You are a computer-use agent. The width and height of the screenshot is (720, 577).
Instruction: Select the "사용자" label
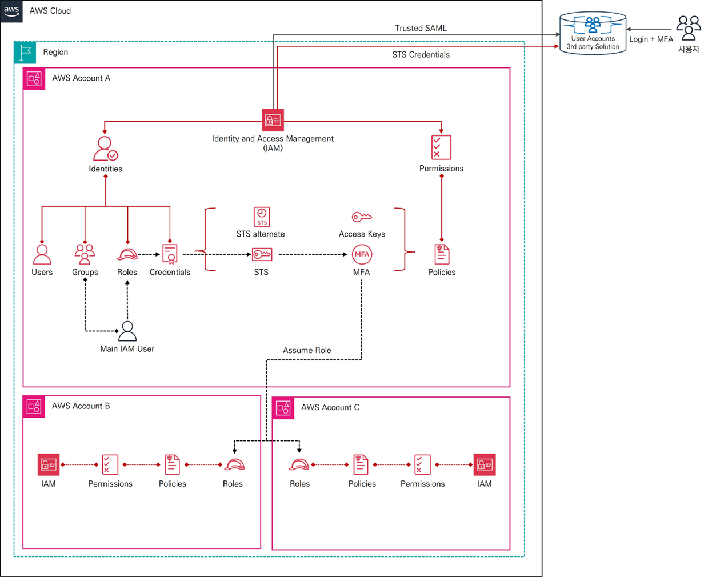tap(689, 49)
